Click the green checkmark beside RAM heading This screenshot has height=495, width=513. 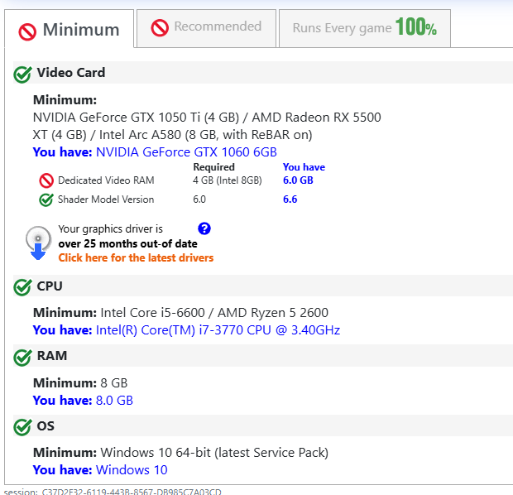click(x=22, y=357)
